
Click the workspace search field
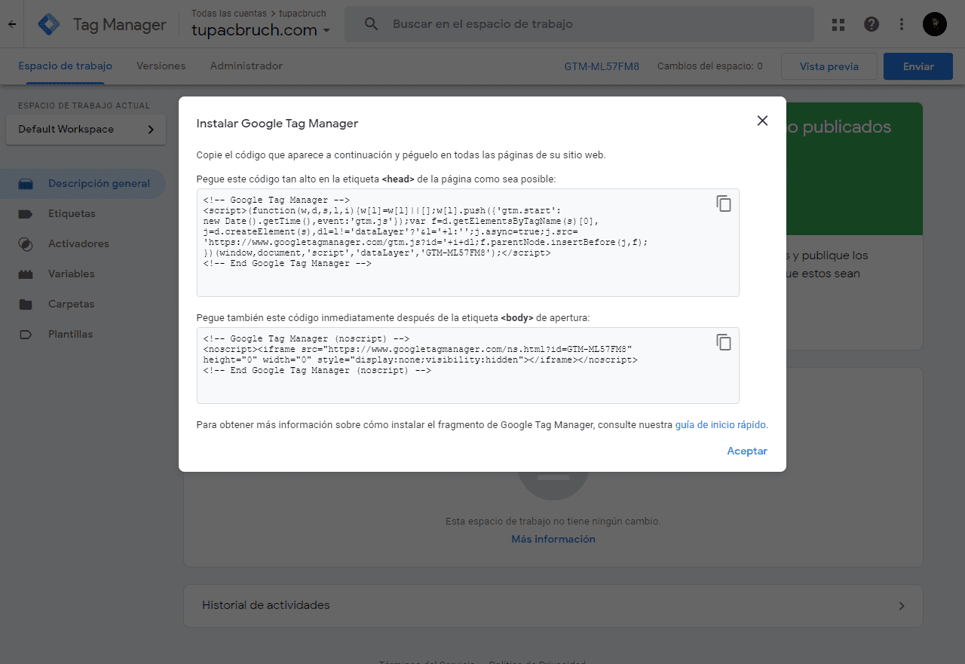pos(579,23)
